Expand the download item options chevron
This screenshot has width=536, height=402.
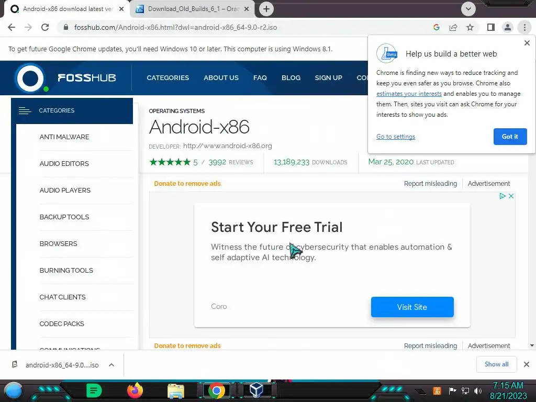[111, 365]
